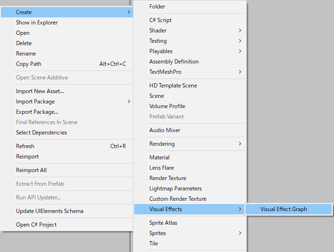Create a new C# Script

click(190, 20)
